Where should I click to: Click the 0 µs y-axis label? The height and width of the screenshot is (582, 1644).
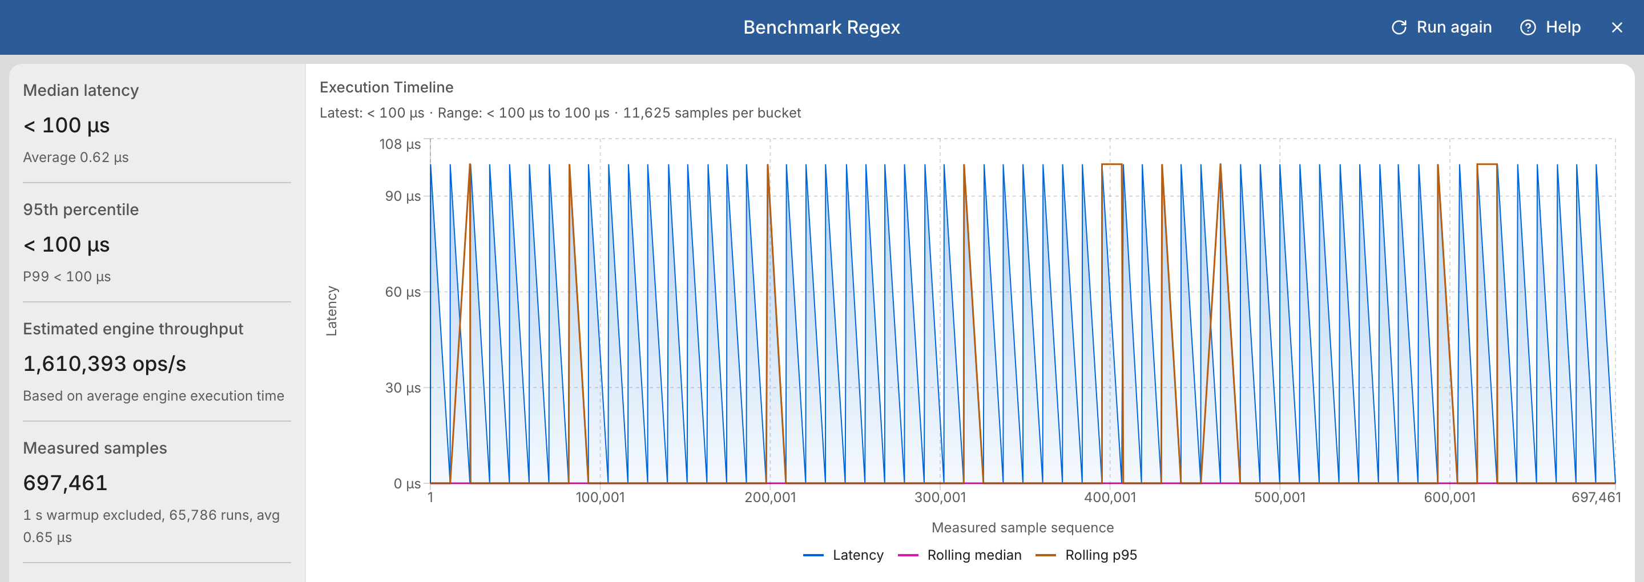(x=407, y=483)
